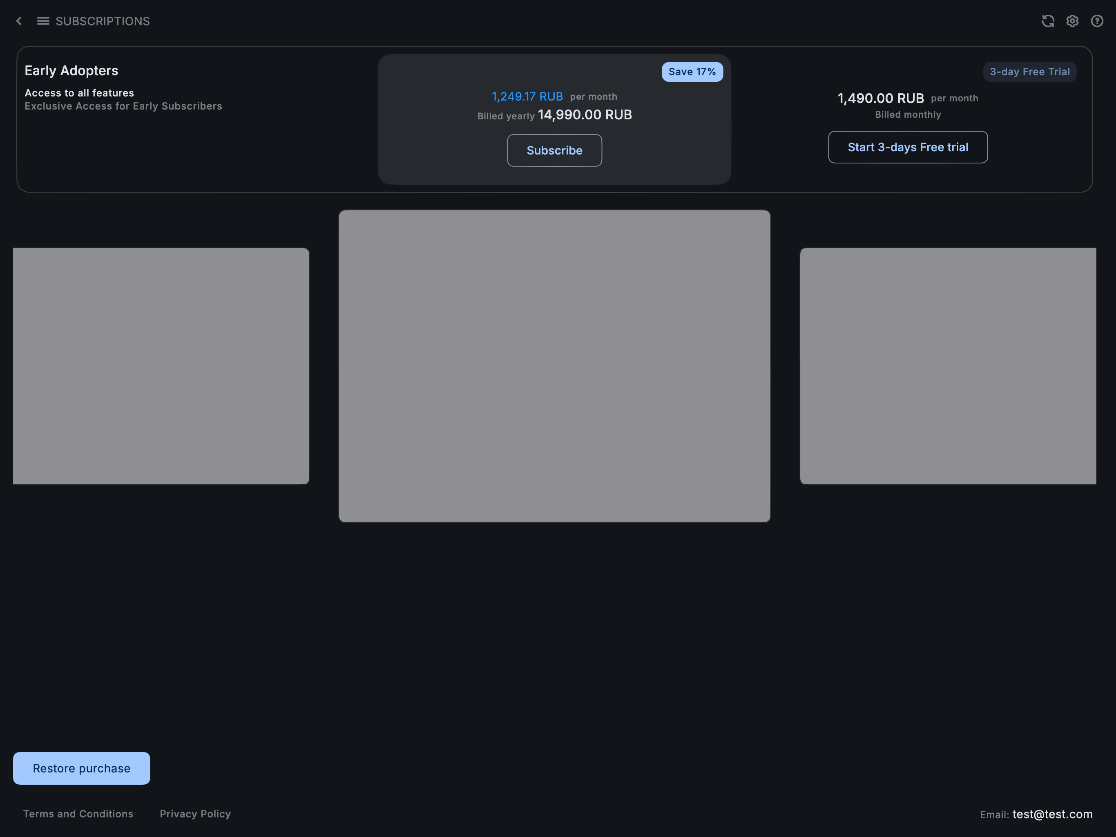Image resolution: width=1116 pixels, height=837 pixels.
Task: Click the SUBSCRIPTIONS page title
Action: (x=103, y=21)
